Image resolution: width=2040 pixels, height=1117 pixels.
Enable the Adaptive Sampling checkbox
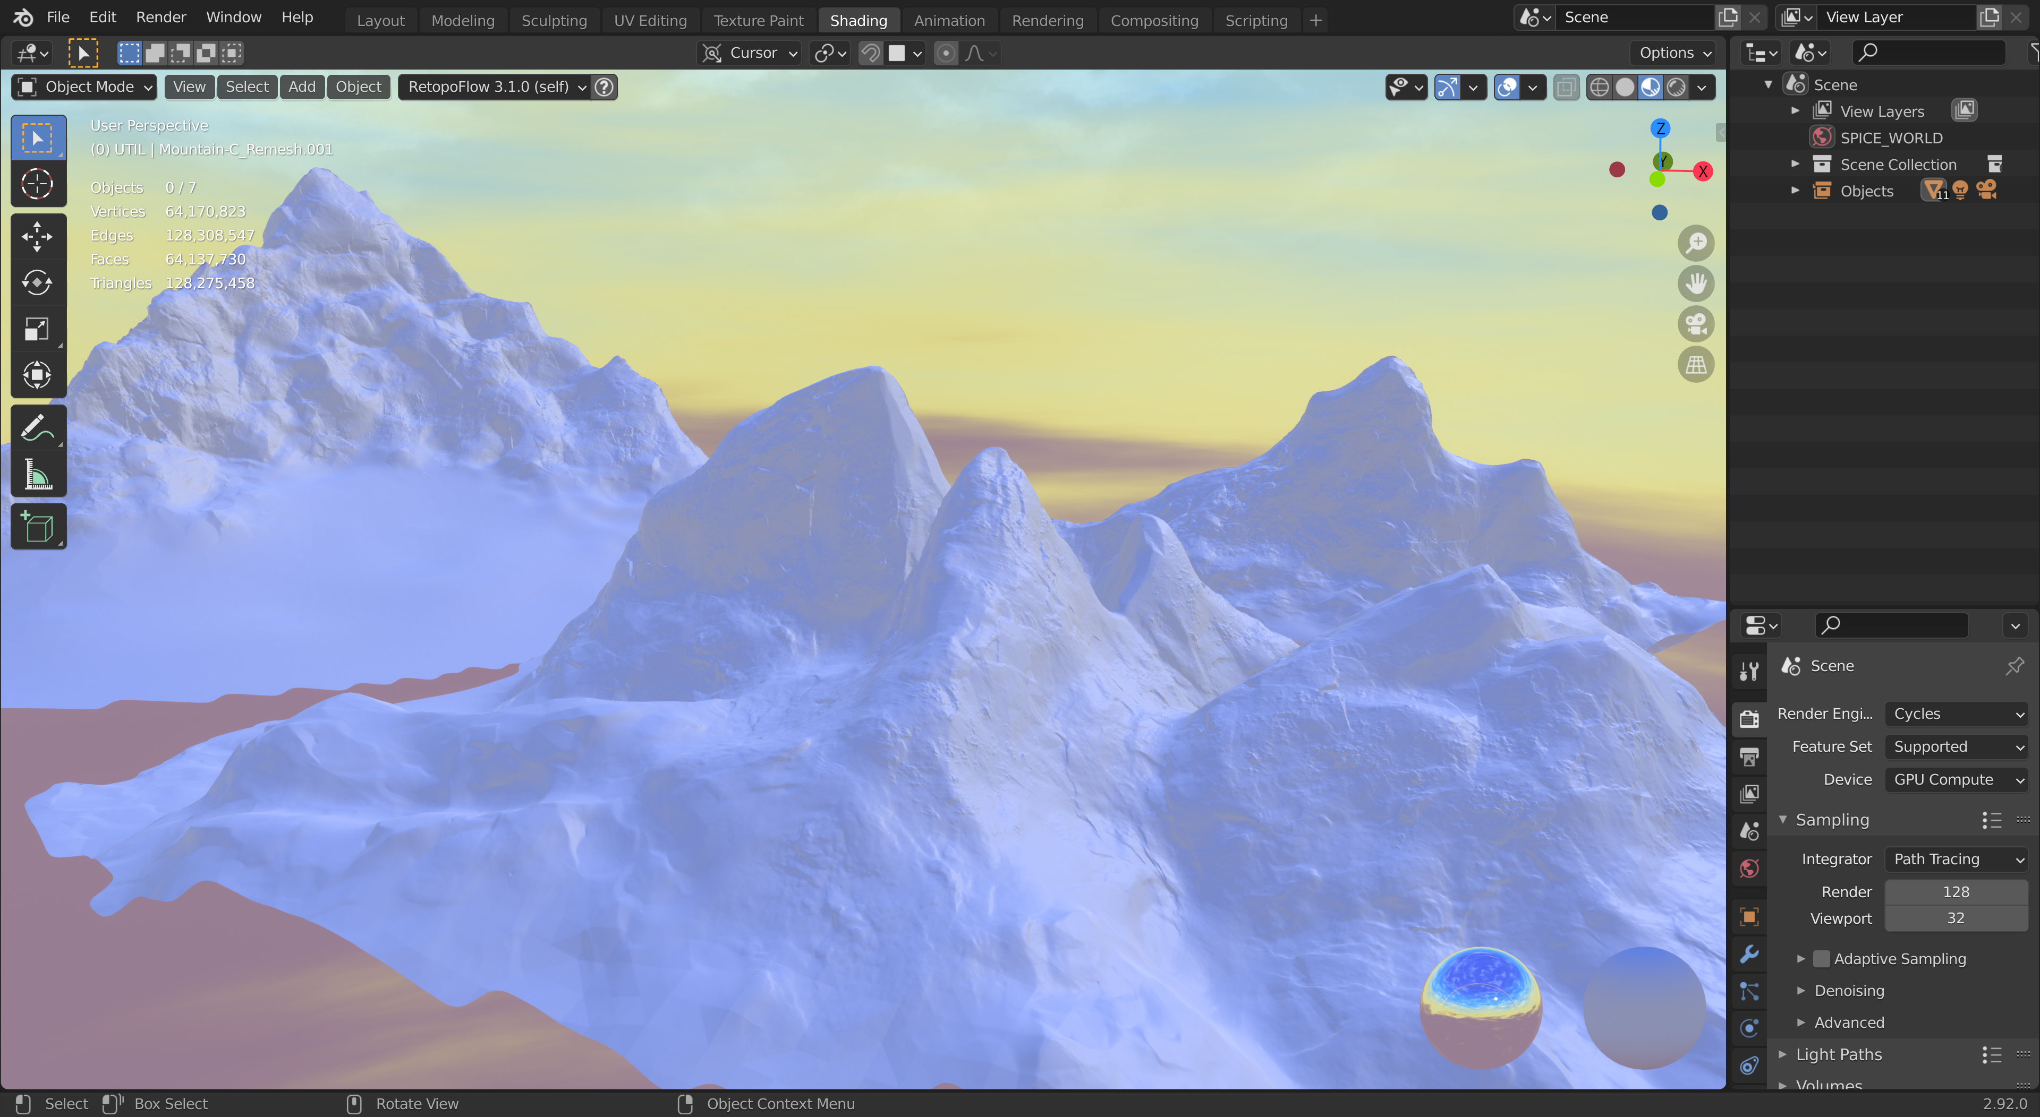click(1822, 959)
